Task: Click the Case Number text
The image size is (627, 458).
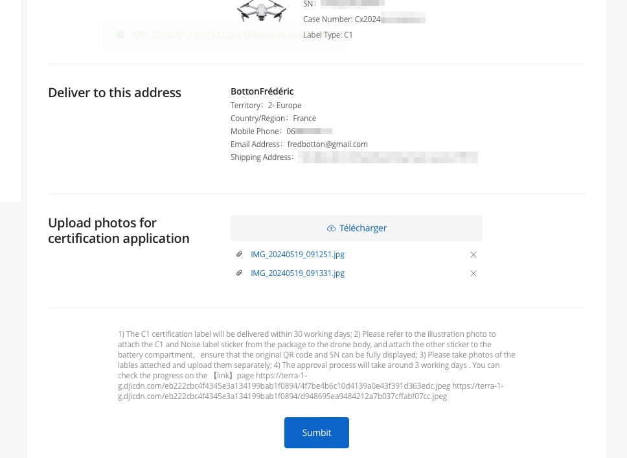Action: 341,19
